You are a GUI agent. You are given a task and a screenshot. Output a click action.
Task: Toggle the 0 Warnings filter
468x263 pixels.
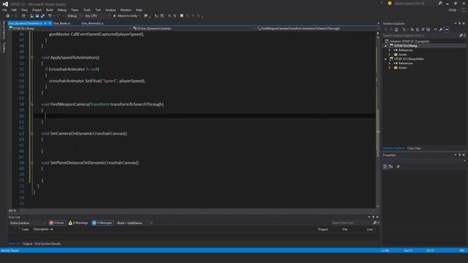point(78,223)
